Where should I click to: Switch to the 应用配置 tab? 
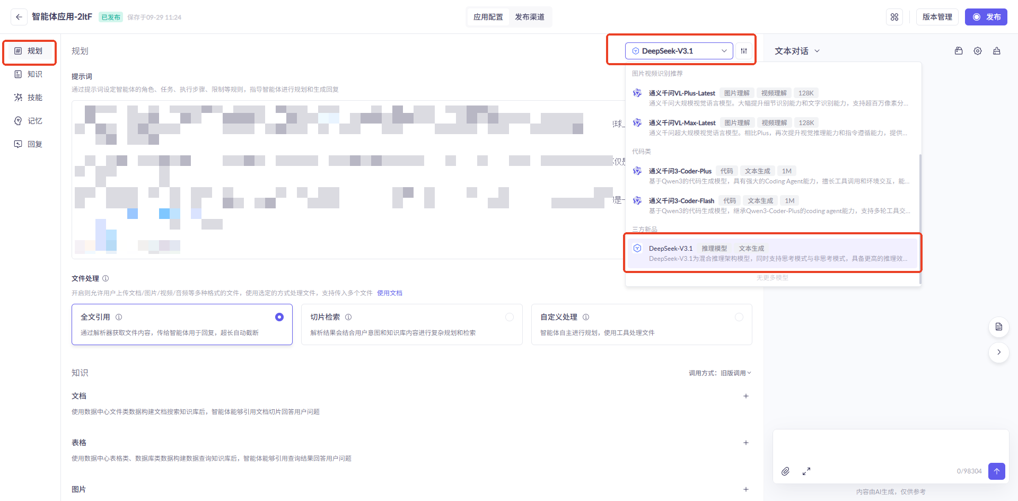[488, 17]
